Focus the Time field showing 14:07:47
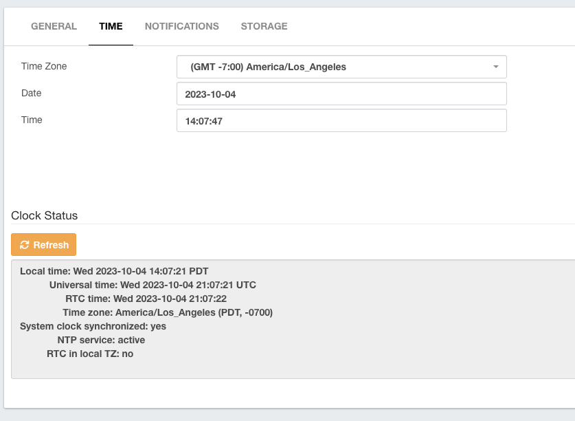This screenshot has width=575, height=421. [x=342, y=120]
